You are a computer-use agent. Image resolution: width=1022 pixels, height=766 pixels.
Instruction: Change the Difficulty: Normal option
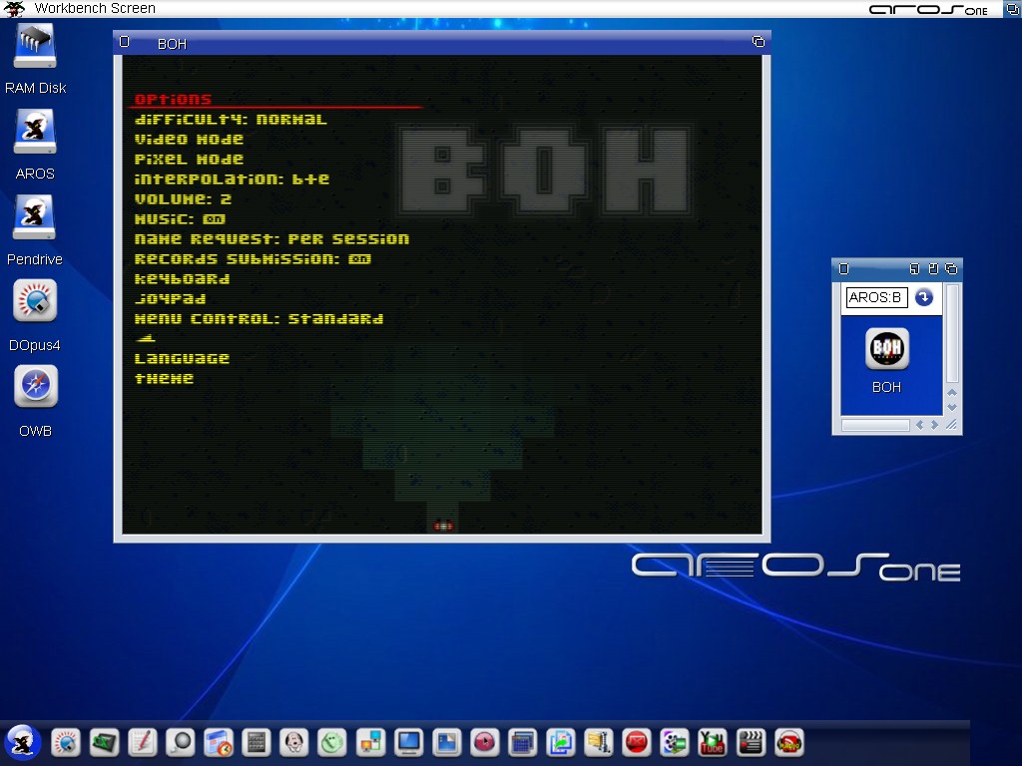(231, 119)
